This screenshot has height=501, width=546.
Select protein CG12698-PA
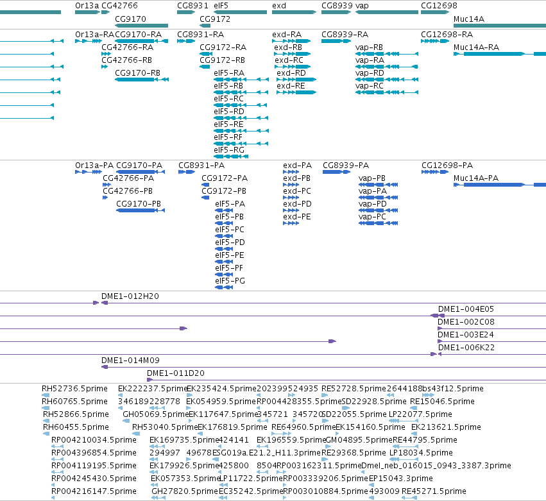[x=435, y=172]
